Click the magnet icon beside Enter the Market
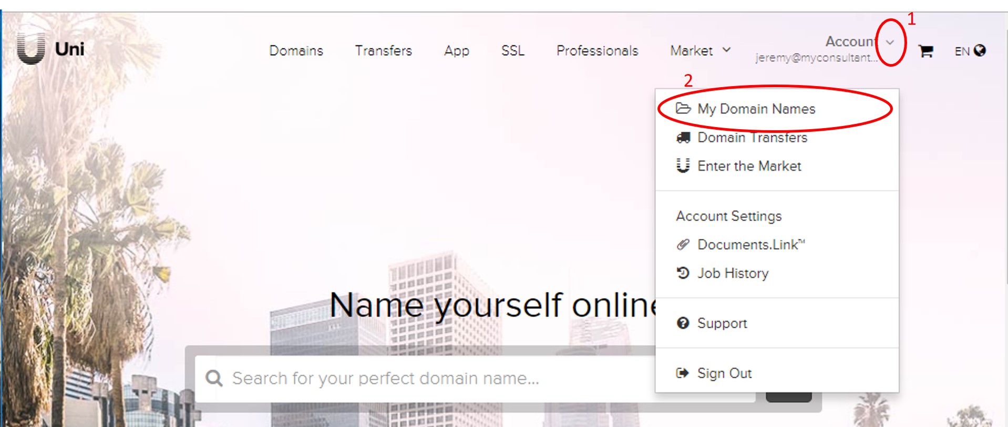The width and height of the screenshot is (1008, 427). tap(683, 165)
